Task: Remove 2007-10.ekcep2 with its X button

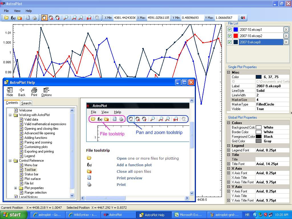Action: tap(286, 36)
